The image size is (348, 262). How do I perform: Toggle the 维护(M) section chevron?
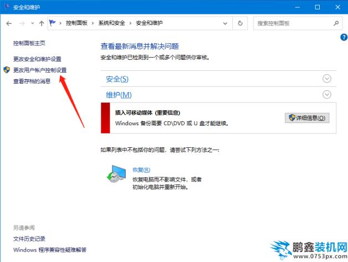pos(327,95)
